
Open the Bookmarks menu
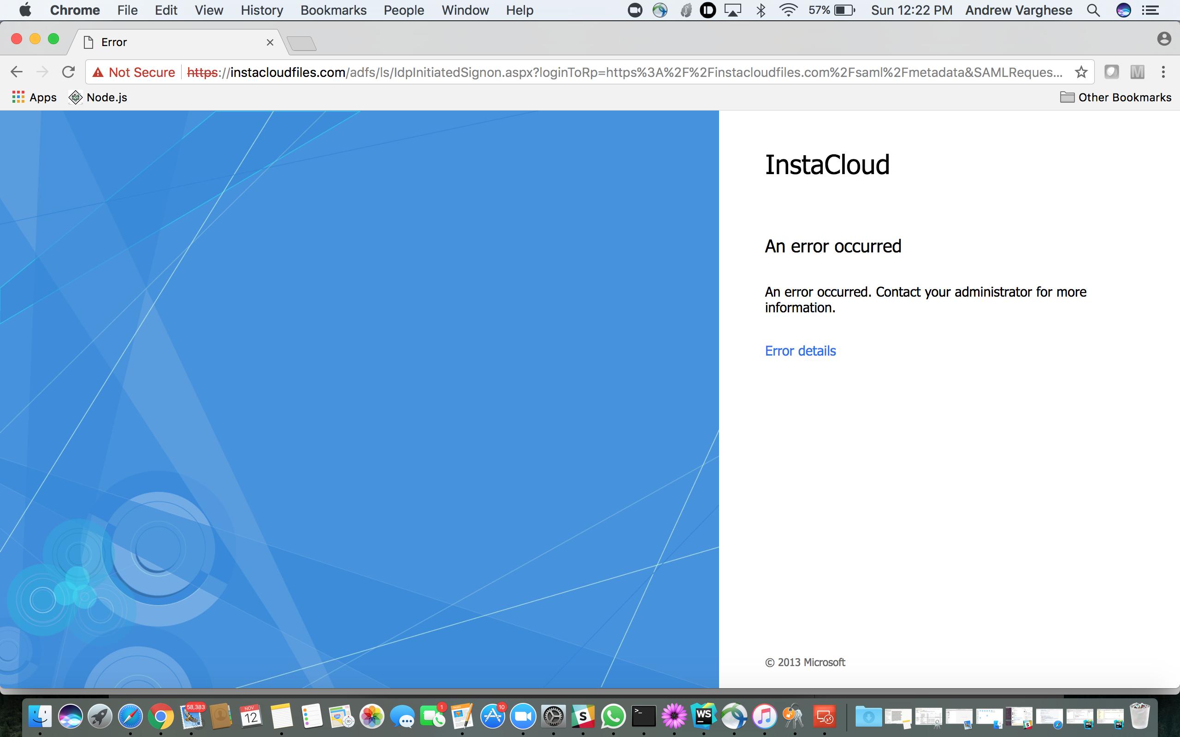(x=334, y=10)
